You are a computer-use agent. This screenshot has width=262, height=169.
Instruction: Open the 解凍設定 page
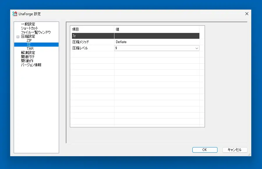click(x=28, y=52)
